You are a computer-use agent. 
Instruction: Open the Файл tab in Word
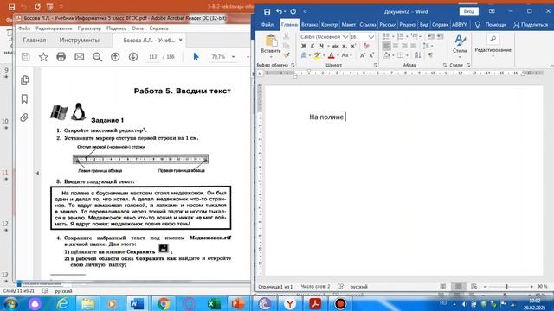pyautogui.click(x=267, y=25)
